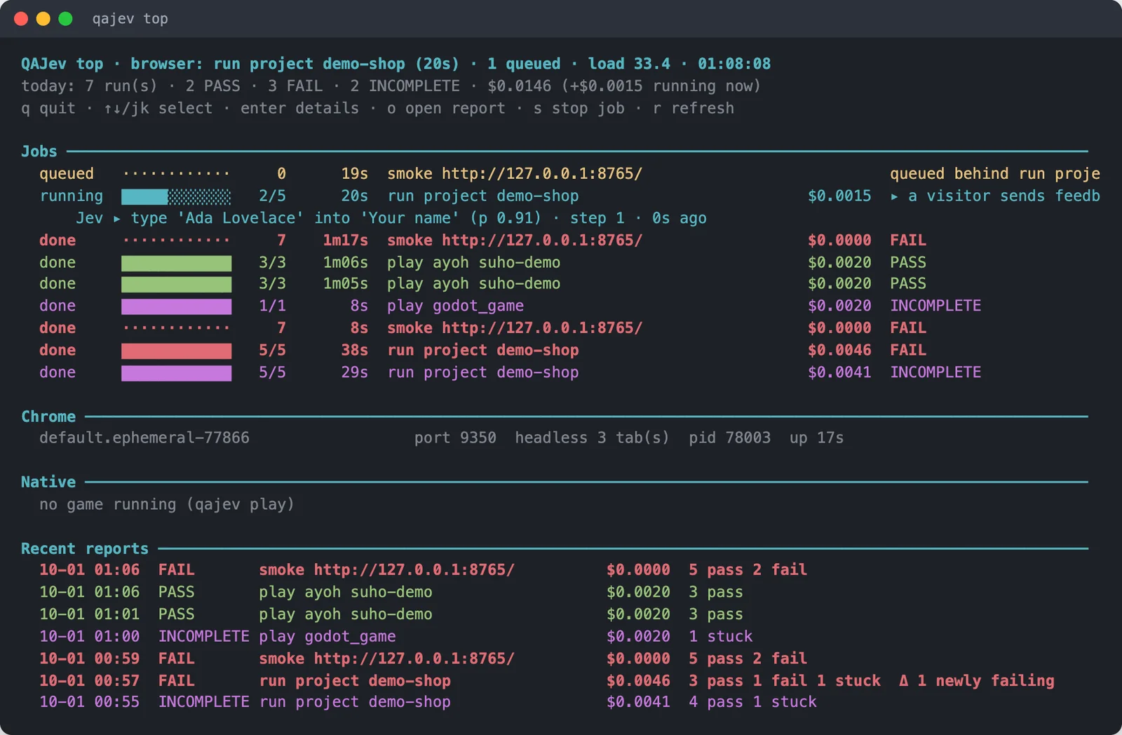Click the 'o open report' hint
The height and width of the screenshot is (735, 1122).
pos(446,108)
